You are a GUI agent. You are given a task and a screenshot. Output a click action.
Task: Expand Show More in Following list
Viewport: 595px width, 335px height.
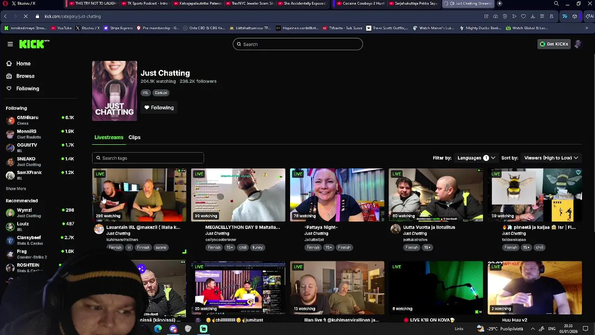16,188
